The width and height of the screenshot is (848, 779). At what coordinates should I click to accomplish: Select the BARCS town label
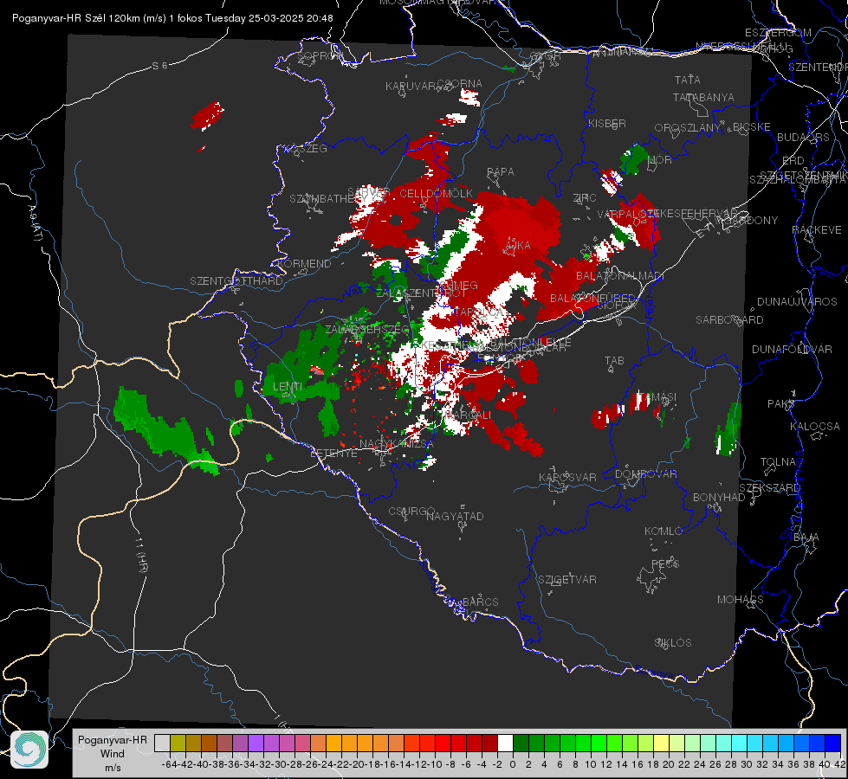pos(480,602)
